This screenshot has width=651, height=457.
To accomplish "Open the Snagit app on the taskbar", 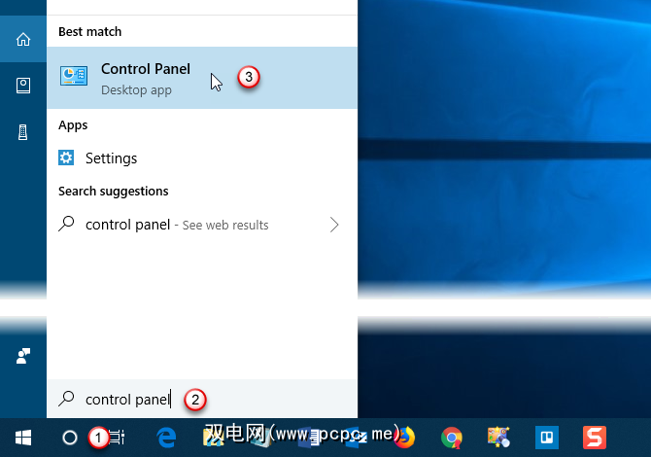I will pyautogui.click(x=595, y=438).
